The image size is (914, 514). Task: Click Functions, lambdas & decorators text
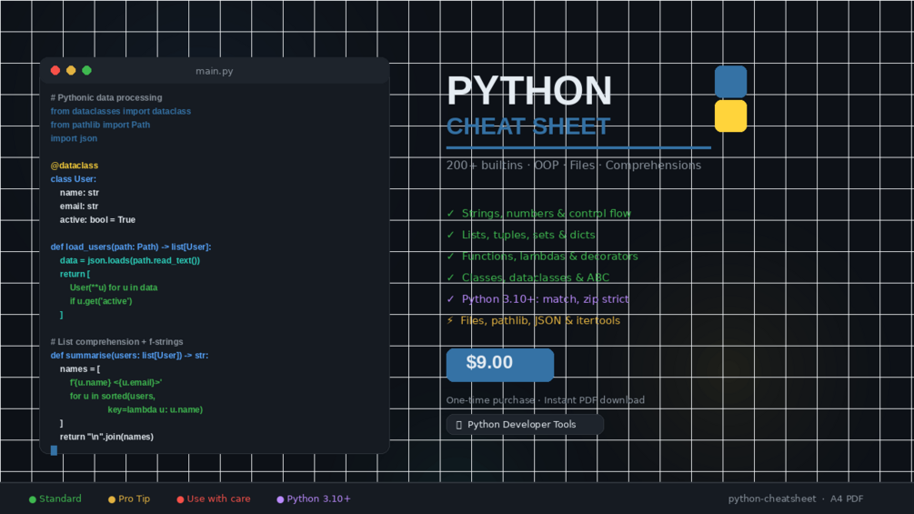(549, 257)
